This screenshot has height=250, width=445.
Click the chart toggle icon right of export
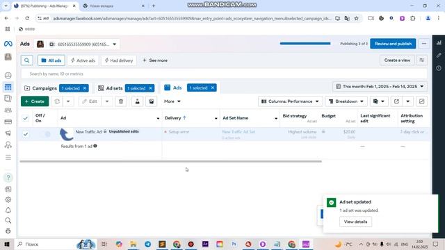(422, 101)
